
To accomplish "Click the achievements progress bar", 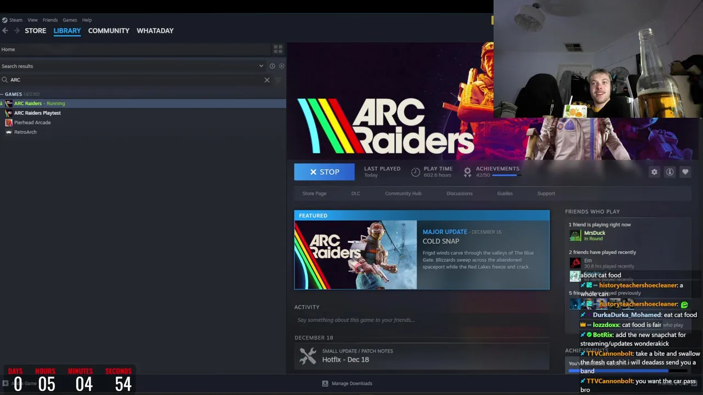I will (506, 176).
